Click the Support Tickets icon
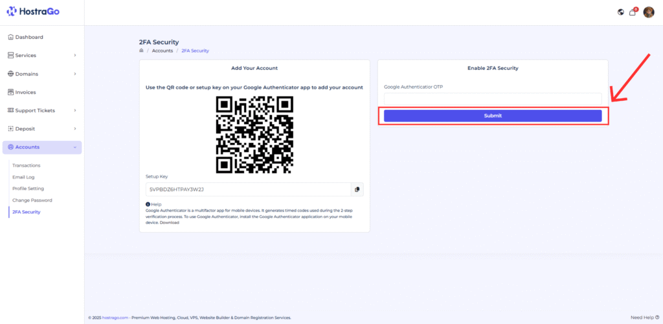The image size is (663, 324). coord(11,110)
